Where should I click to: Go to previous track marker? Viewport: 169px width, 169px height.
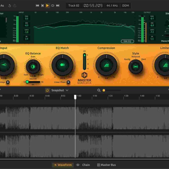click(43, 6)
